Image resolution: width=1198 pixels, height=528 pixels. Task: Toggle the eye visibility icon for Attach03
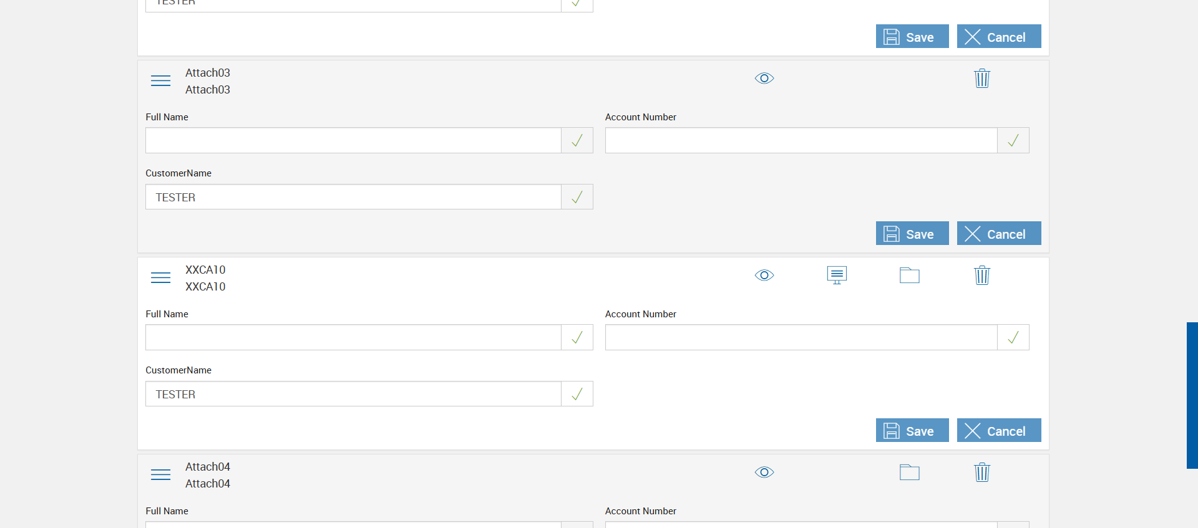point(764,79)
